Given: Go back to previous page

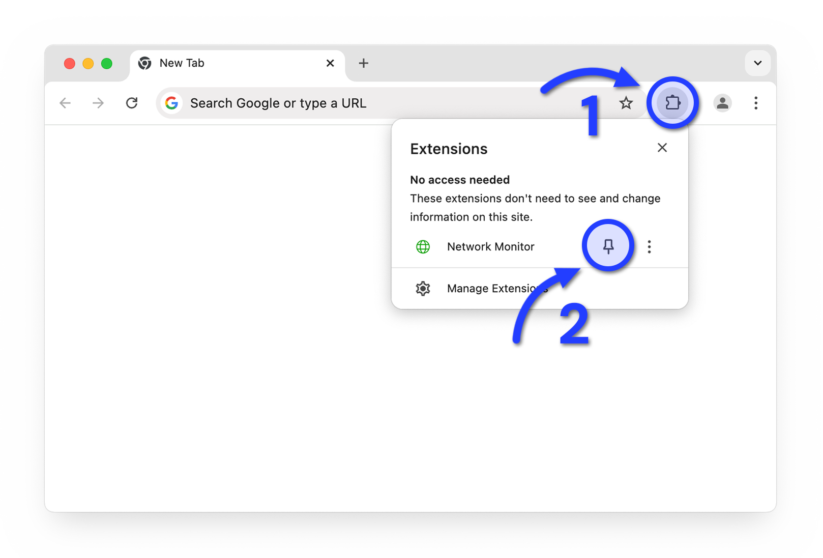Looking at the screenshot, I should click(x=65, y=103).
